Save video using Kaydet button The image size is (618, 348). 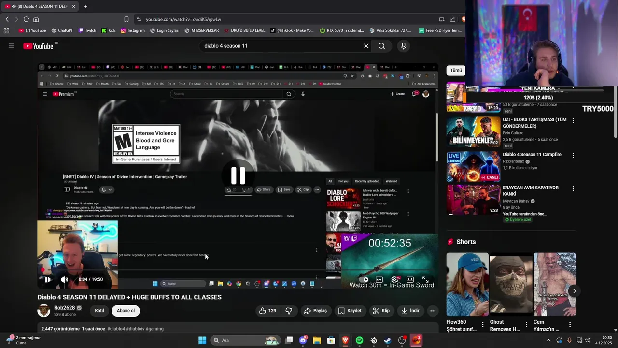pos(350,311)
